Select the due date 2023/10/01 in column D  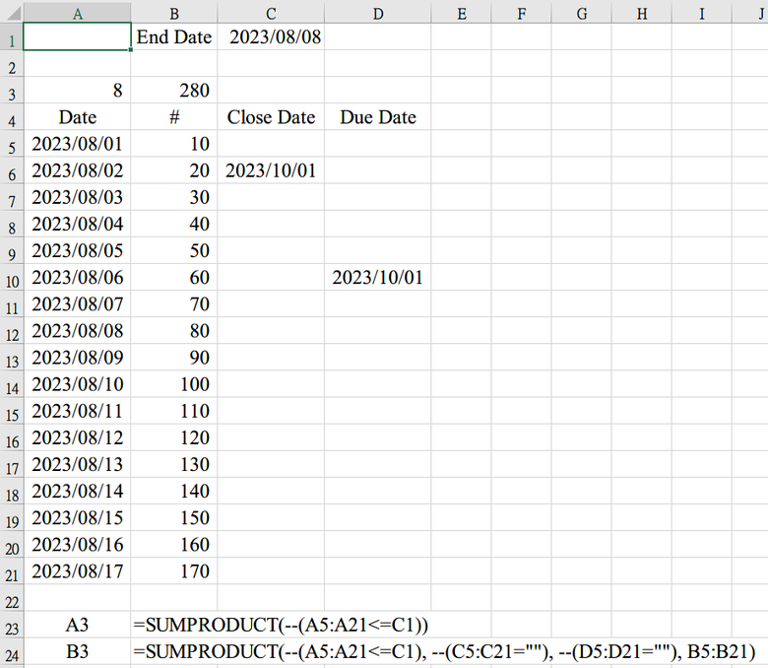coord(378,278)
